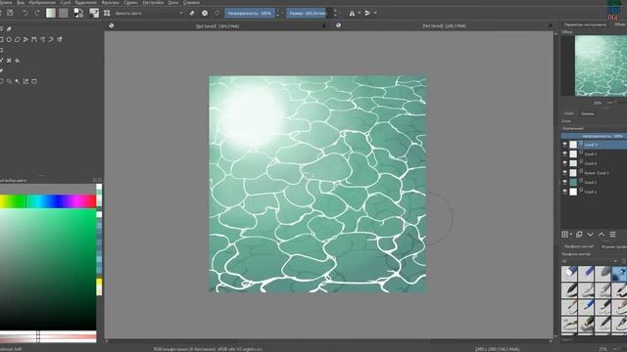Open the Справка menu
Image resolution: width=627 pixels, height=352 pixels.
point(191,2)
